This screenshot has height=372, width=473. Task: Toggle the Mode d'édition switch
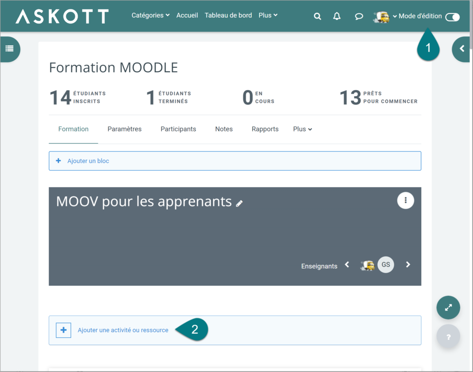pyautogui.click(x=452, y=17)
